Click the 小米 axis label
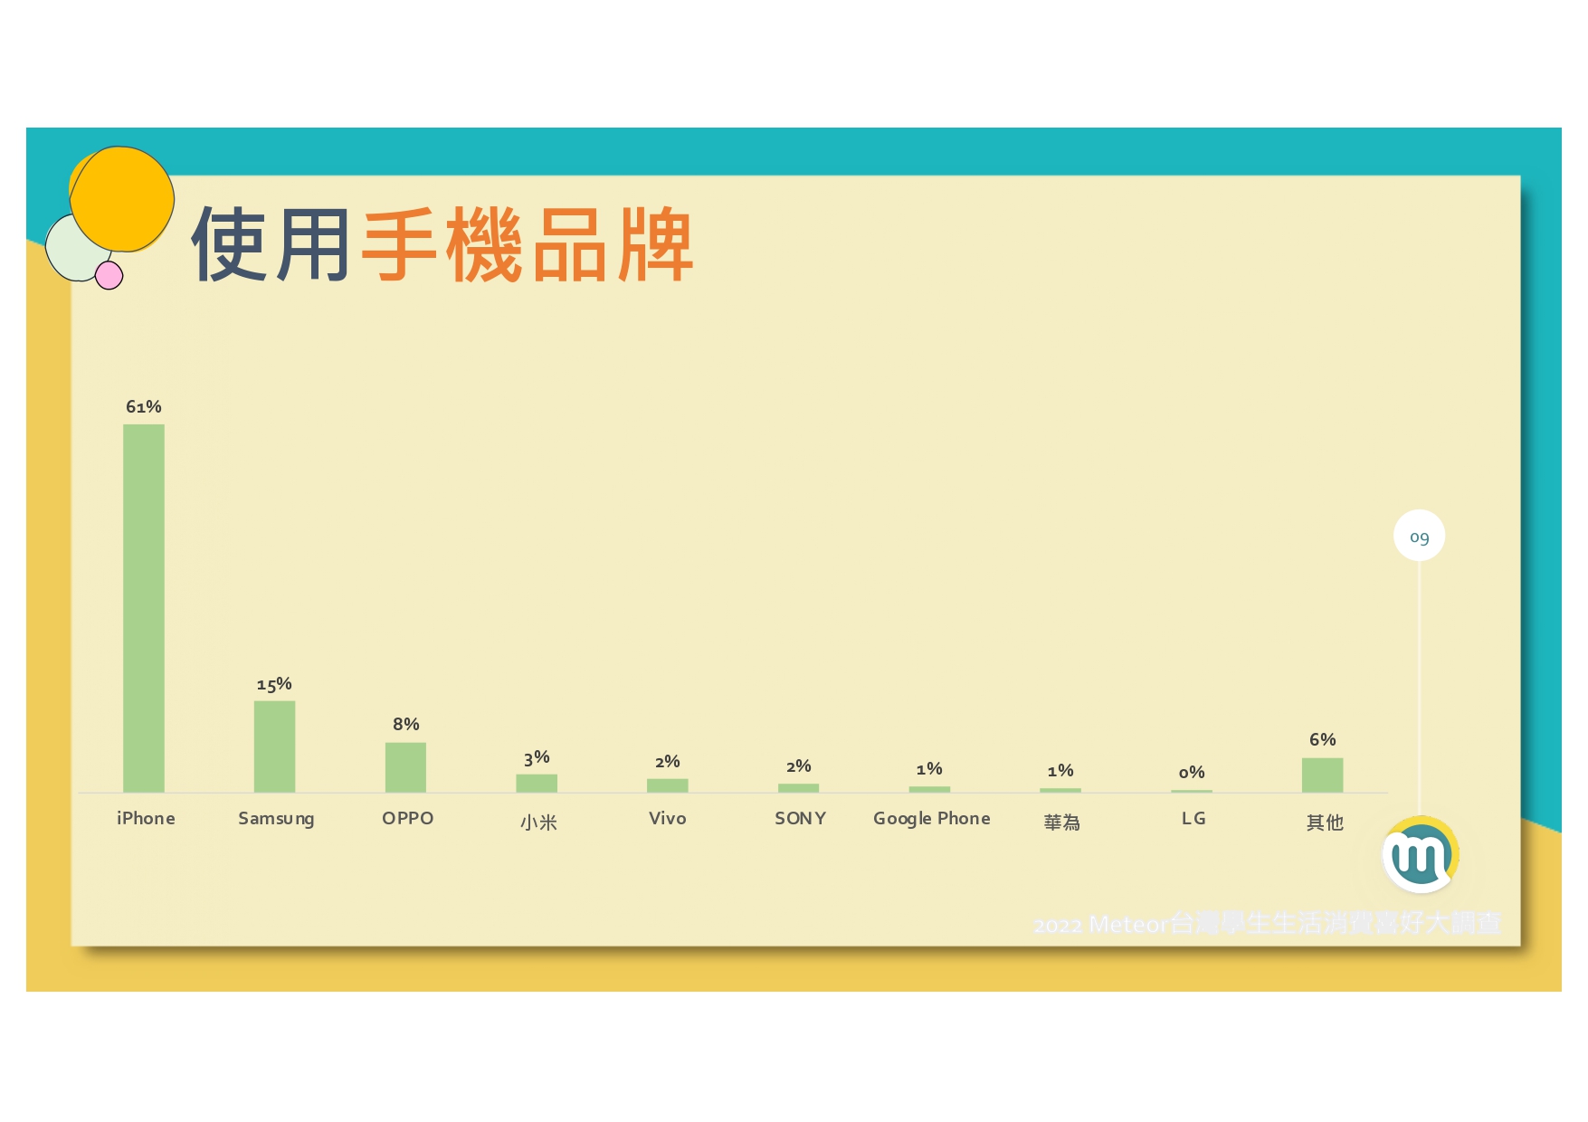This screenshot has height=1122, width=1588. [x=538, y=822]
